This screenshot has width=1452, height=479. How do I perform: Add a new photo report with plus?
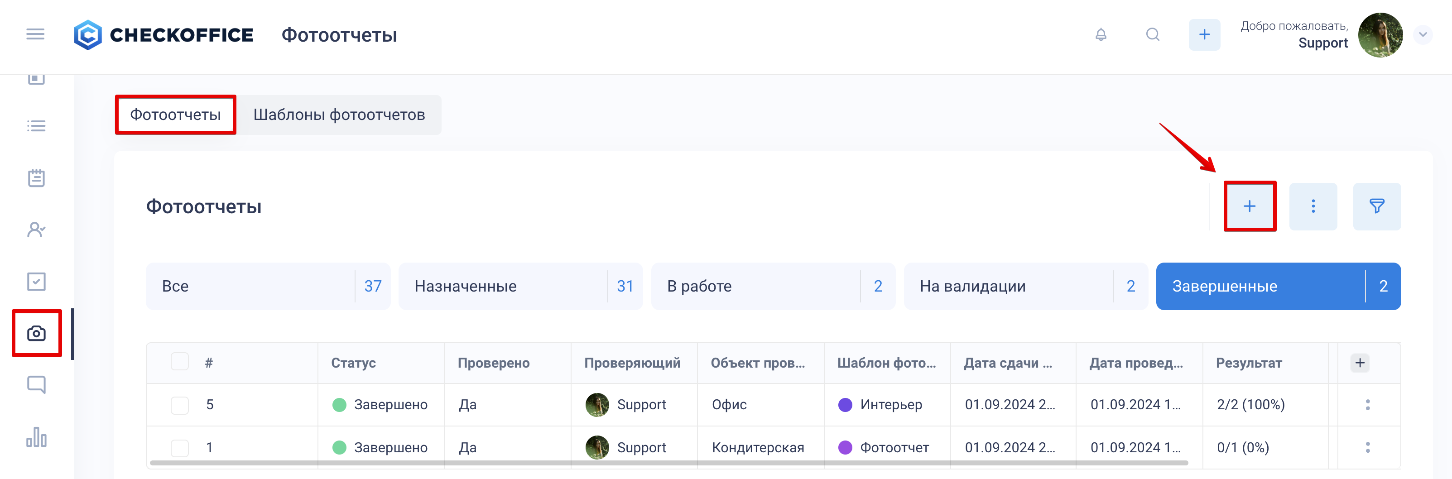[1249, 206]
